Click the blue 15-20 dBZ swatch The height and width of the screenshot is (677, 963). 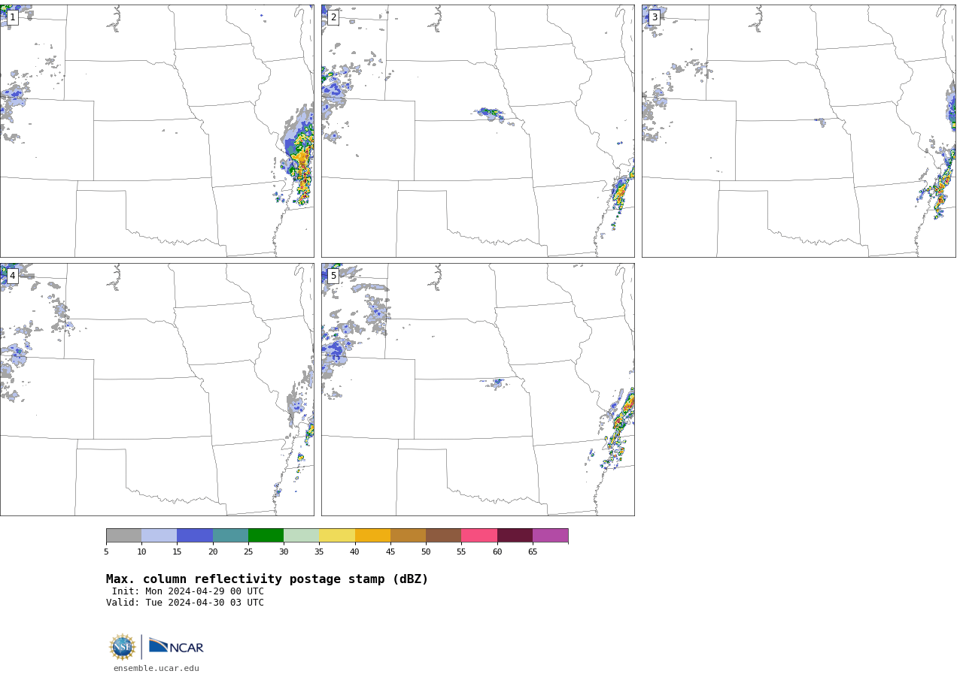[195, 536]
